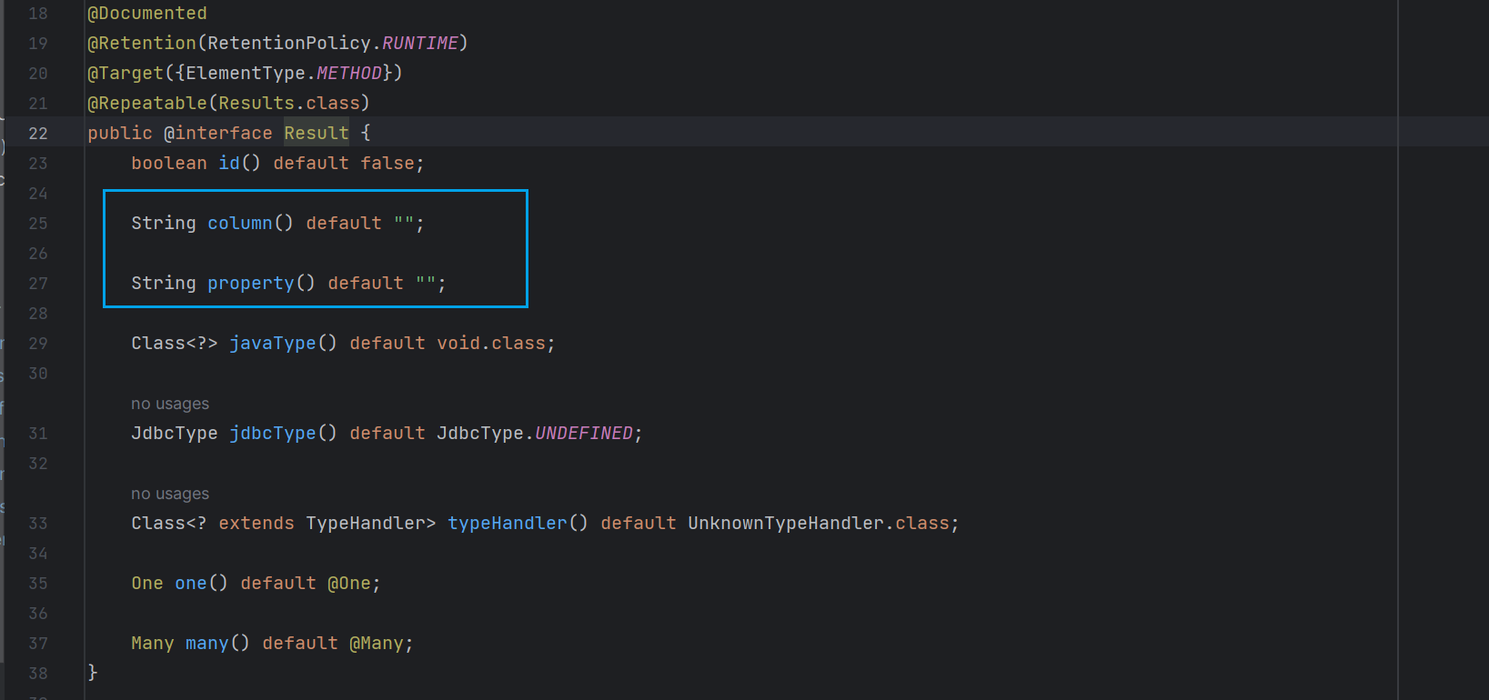
Task: Click the @interface keyword
Action: point(218,133)
